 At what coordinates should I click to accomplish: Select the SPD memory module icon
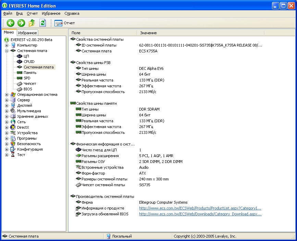point(19,78)
